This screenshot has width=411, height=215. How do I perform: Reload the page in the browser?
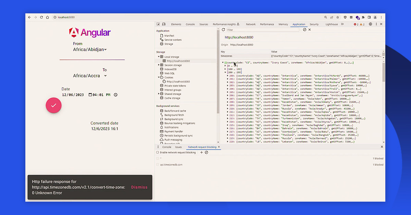click(41, 17)
